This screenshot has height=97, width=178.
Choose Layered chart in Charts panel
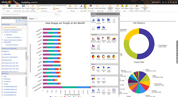(x=104, y=28)
